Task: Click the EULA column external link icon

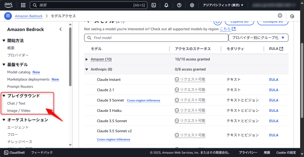Action: (x=281, y=49)
